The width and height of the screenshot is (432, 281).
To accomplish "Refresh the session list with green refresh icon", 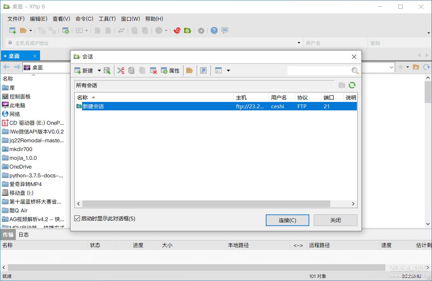I will [352, 85].
